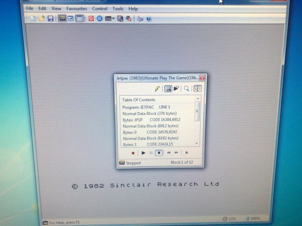
Task: Click the 100% indicator in status bar
Action: pos(253,218)
